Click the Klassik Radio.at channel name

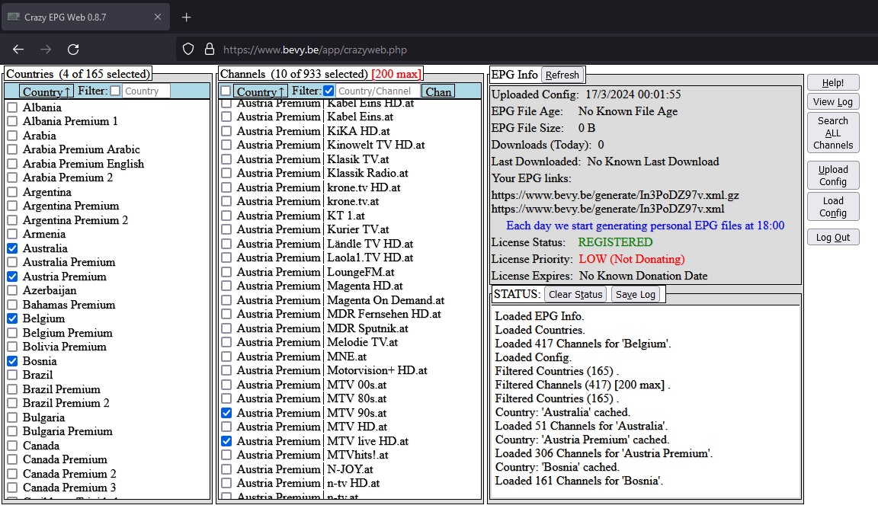(x=367, y=173)
